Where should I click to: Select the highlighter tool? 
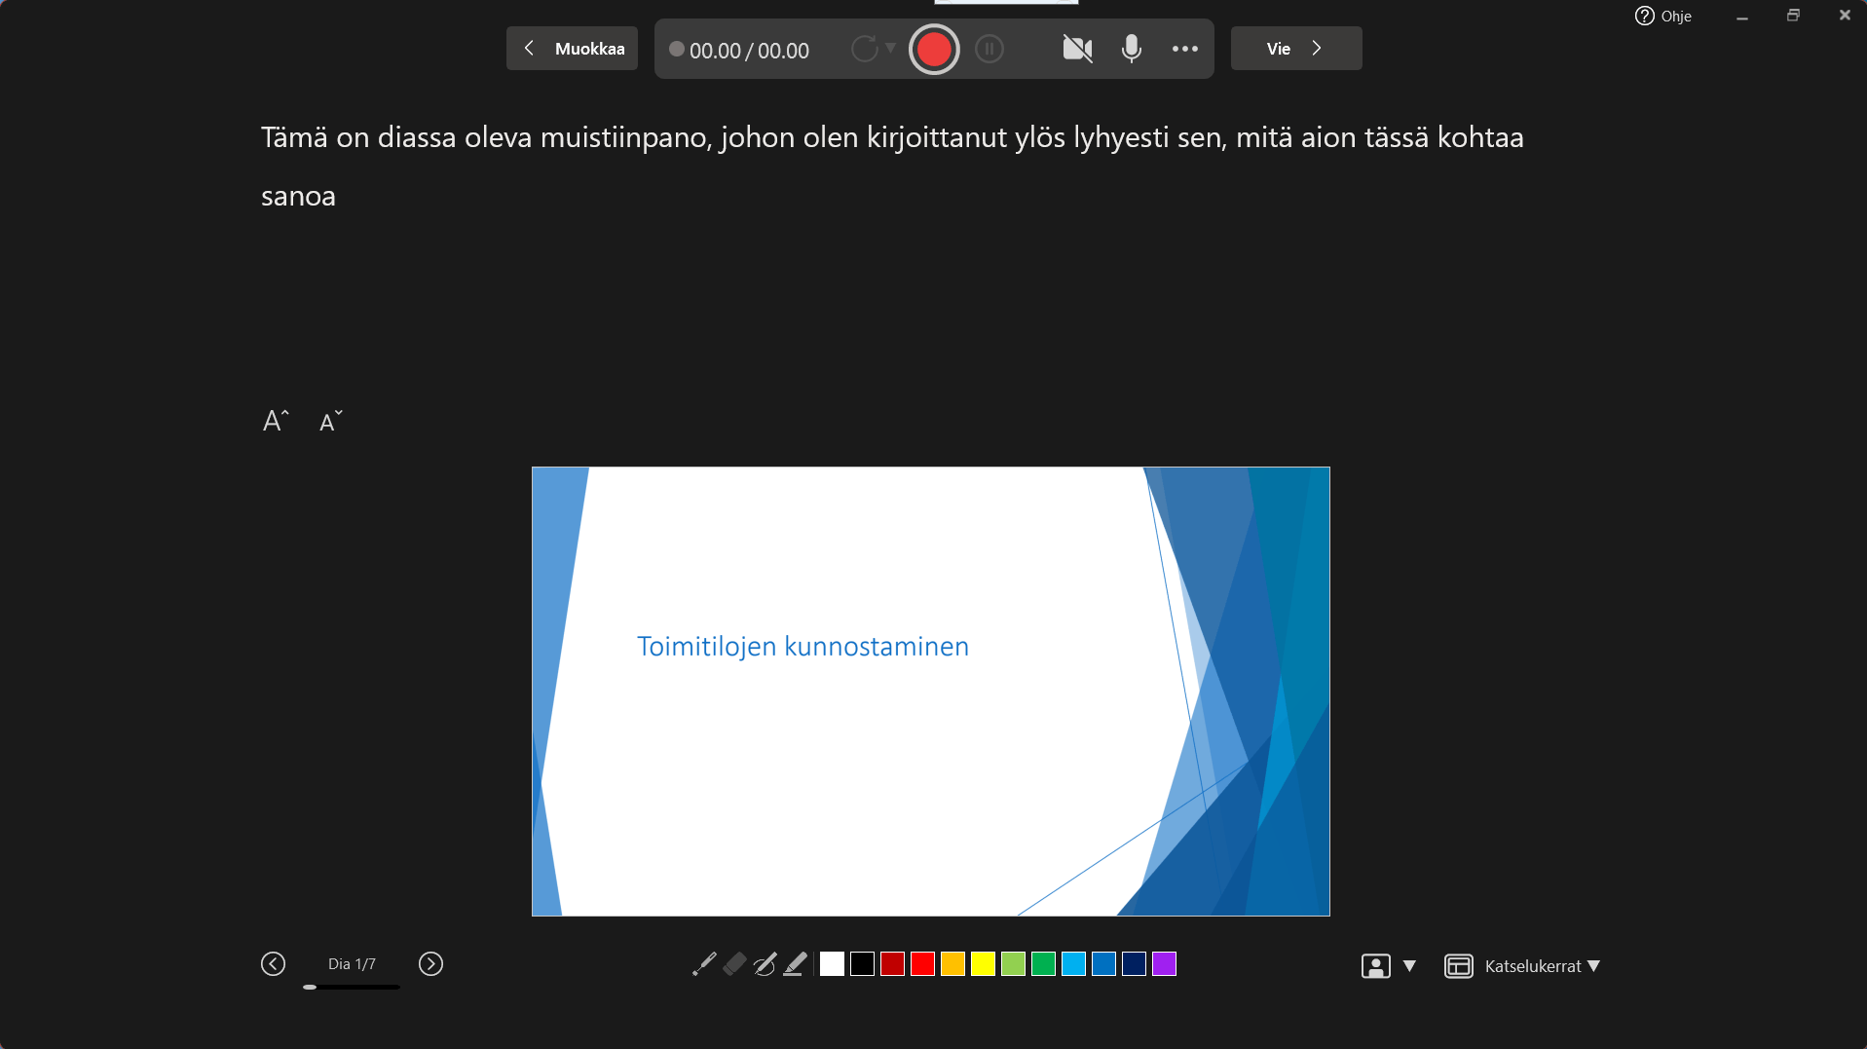coord(795,964)
